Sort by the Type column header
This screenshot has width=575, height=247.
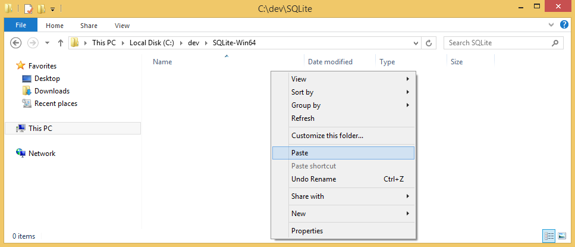coord(387,62)
